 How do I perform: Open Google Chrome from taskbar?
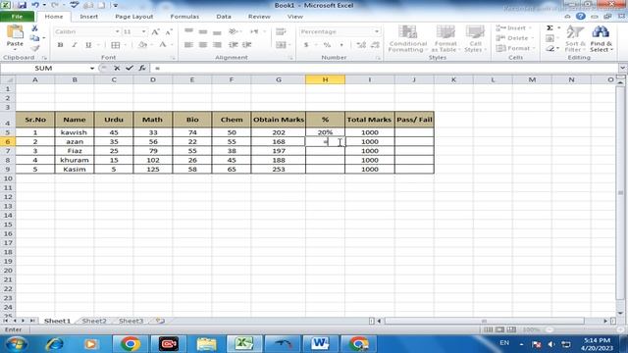point(130,344)
